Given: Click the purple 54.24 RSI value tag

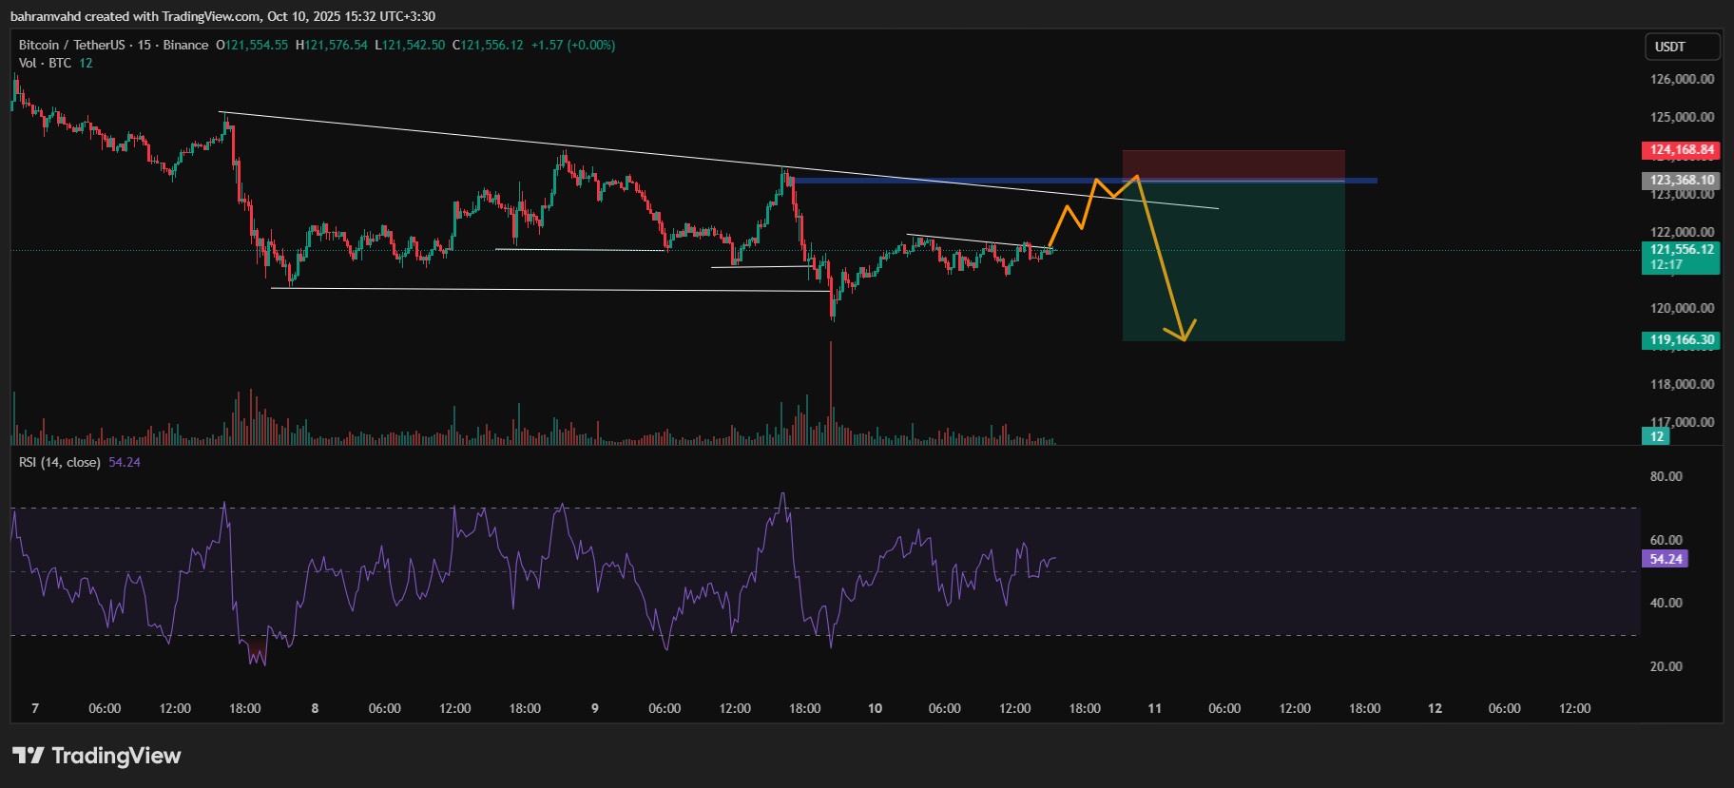Looking at the screenshot, I should click(x=1665, y=559).
